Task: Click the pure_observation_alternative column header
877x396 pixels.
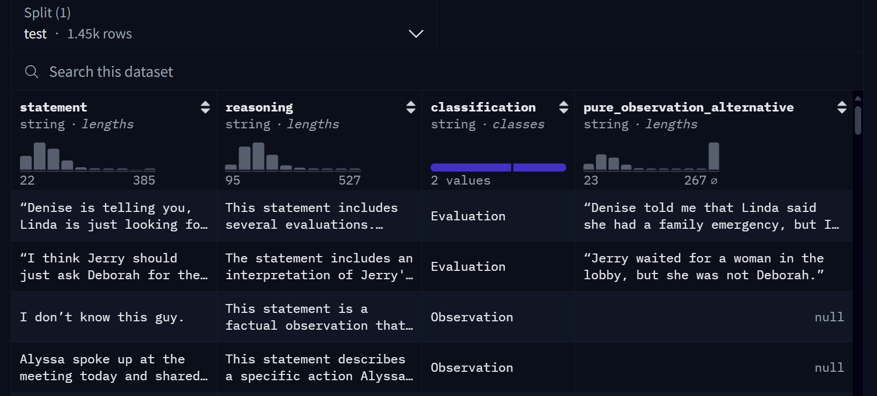Action: [x=688, y=107]
